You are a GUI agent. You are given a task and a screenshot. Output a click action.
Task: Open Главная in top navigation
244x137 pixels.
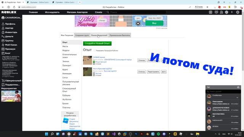pyautogui.click(x=33, y=12)
